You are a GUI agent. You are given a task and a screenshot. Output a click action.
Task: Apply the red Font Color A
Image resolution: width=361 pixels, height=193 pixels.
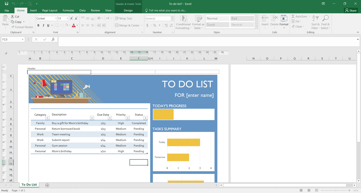[x=74, y=25]
